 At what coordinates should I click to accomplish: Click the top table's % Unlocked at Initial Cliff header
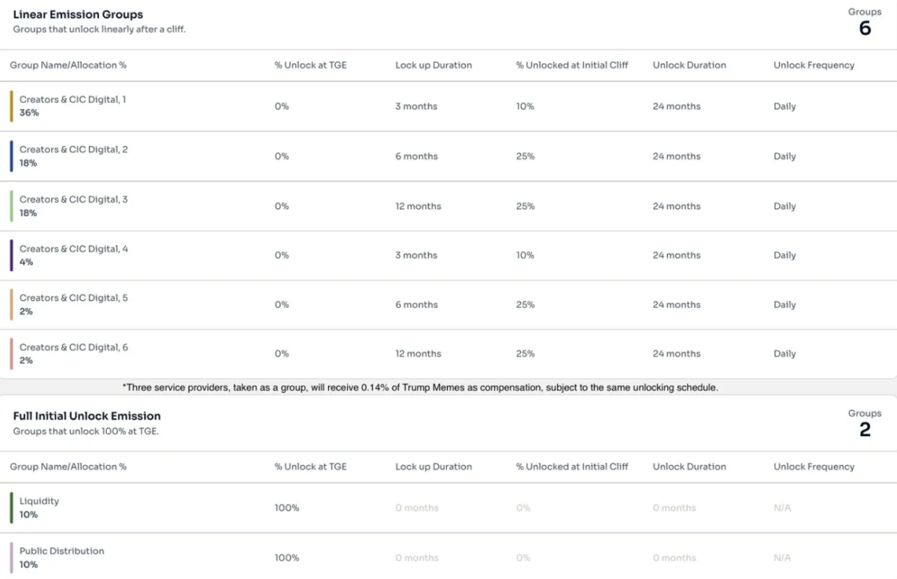point(572,65)
